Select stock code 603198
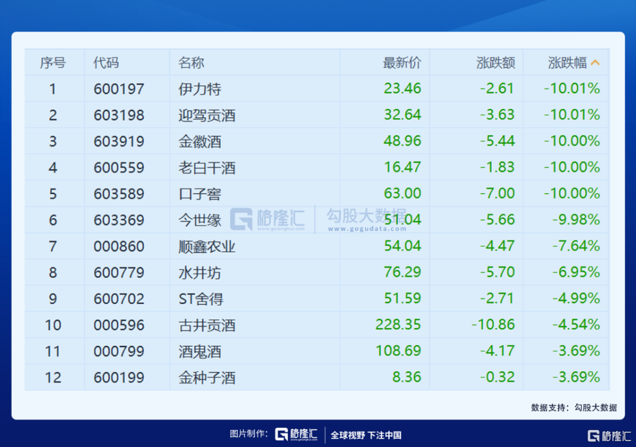The image size is (636, 447). click(119, 115)
